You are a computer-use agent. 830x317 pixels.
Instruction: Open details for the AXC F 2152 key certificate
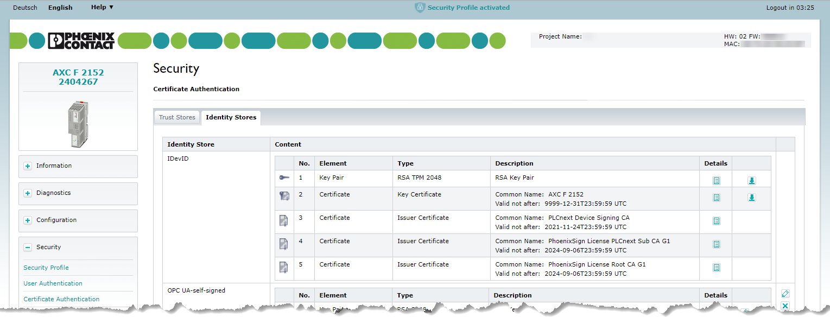click(x=717, y=198)
